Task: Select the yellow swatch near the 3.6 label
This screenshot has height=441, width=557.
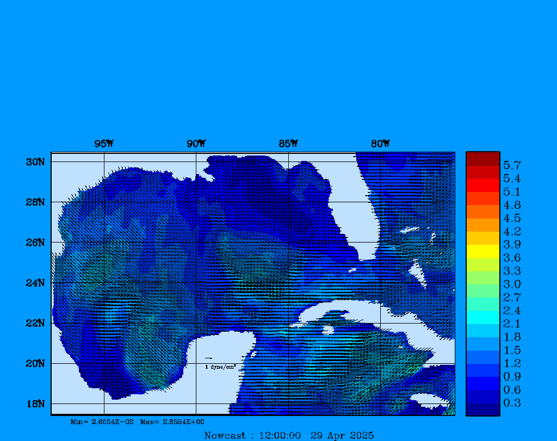Action: click(x=482, y=251)
